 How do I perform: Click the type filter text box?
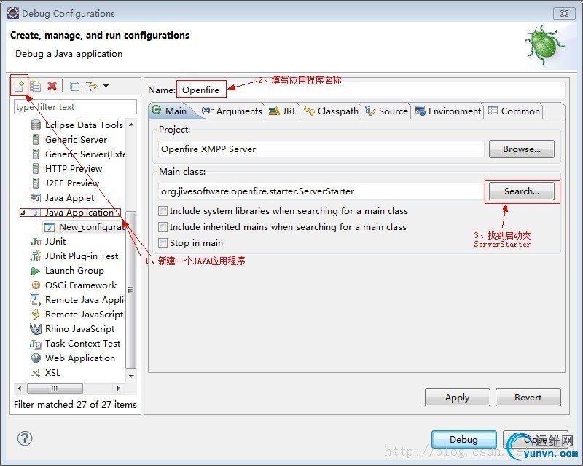point(76,106)
